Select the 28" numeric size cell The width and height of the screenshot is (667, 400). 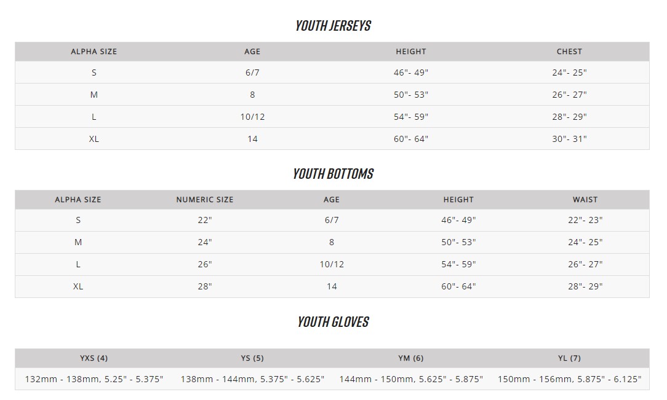click(x=205, y=286)
